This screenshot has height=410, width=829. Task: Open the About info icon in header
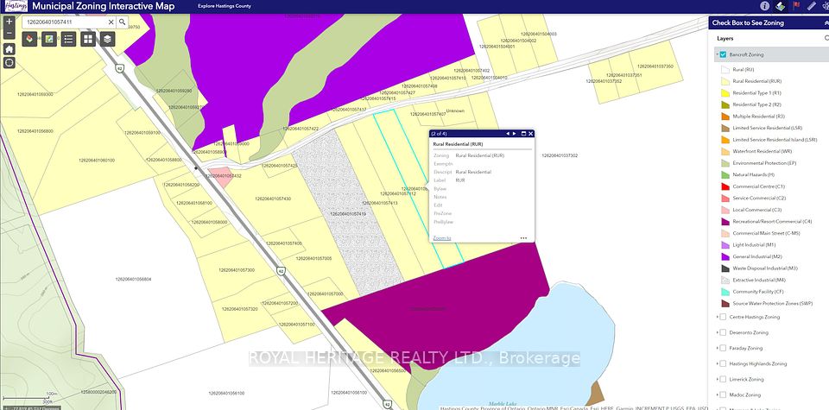[764, 6]
